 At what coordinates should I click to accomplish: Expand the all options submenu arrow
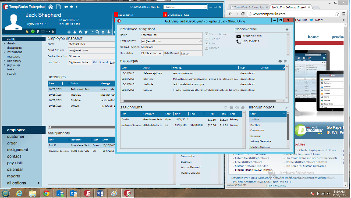(39, 183)
